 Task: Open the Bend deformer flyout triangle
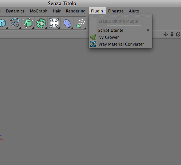point(72,28)
